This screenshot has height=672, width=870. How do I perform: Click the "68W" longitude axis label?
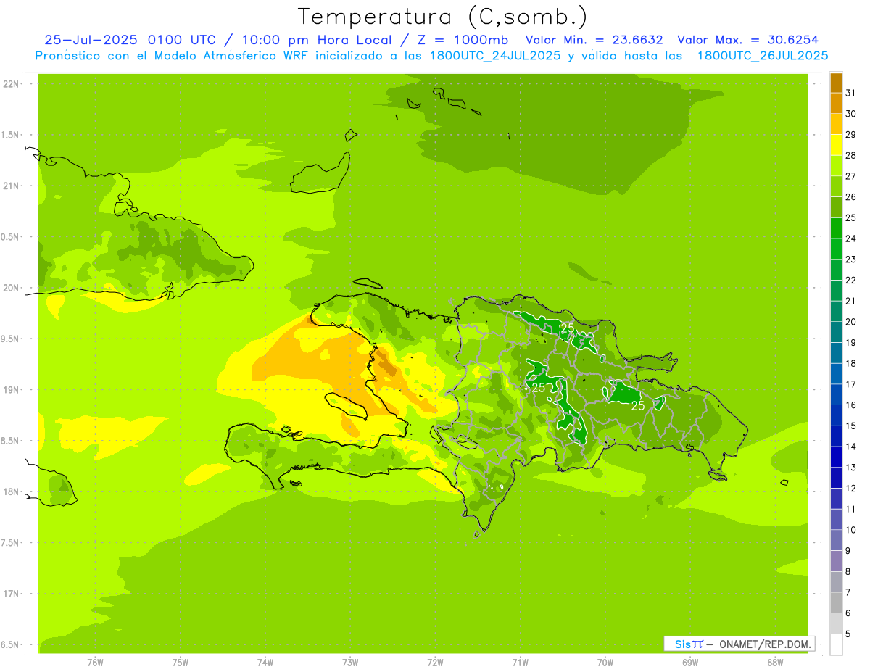[775, 663]
